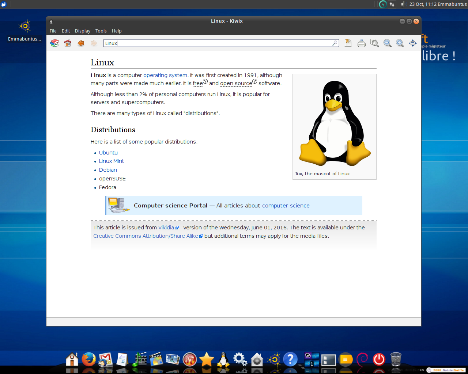Viewport: 468px width, 374px height.
Task: Click the greyed forward arrow in Kiwix
Action: [x=94, y=43]
